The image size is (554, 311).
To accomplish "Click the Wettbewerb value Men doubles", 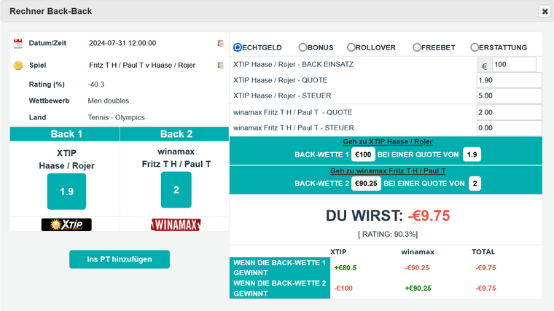I will (x=109, y=101).
